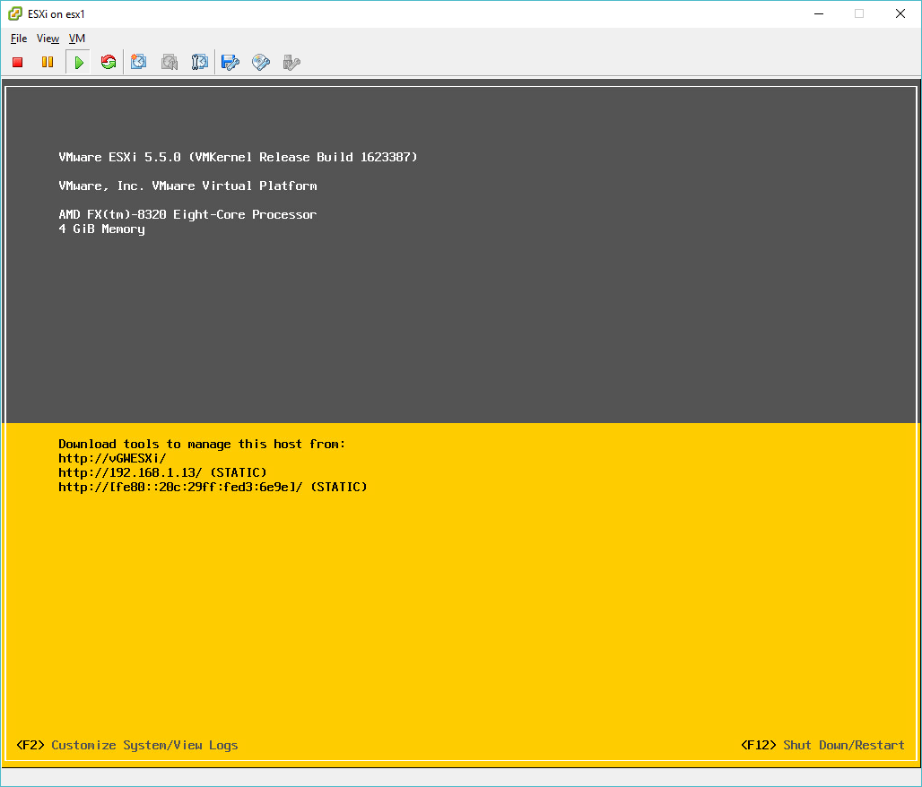
Task: Click 'Download tools to manage this host' text
Action: click(x=202, y=445)
